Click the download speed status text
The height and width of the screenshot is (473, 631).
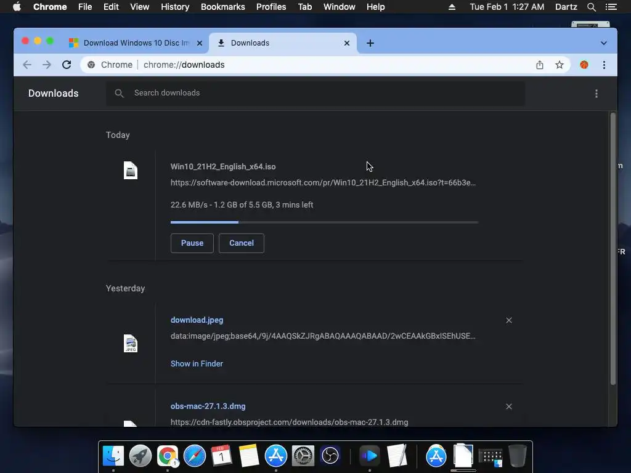click(242, 204)
